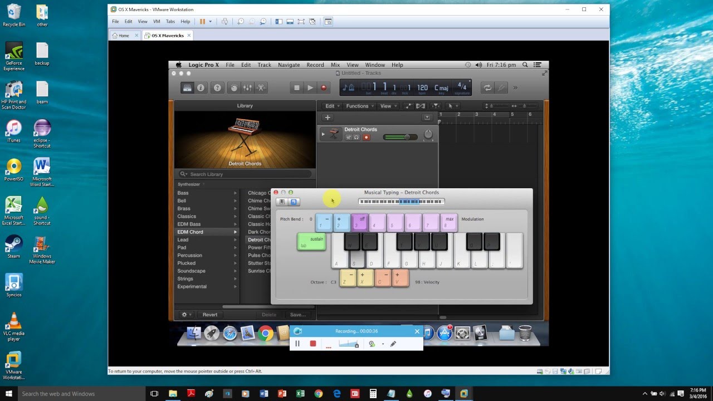This screenshot has height=401, width=713.
Task: Toggle the automation button in Tracks toolbar
Action: [x=408, y=106]
